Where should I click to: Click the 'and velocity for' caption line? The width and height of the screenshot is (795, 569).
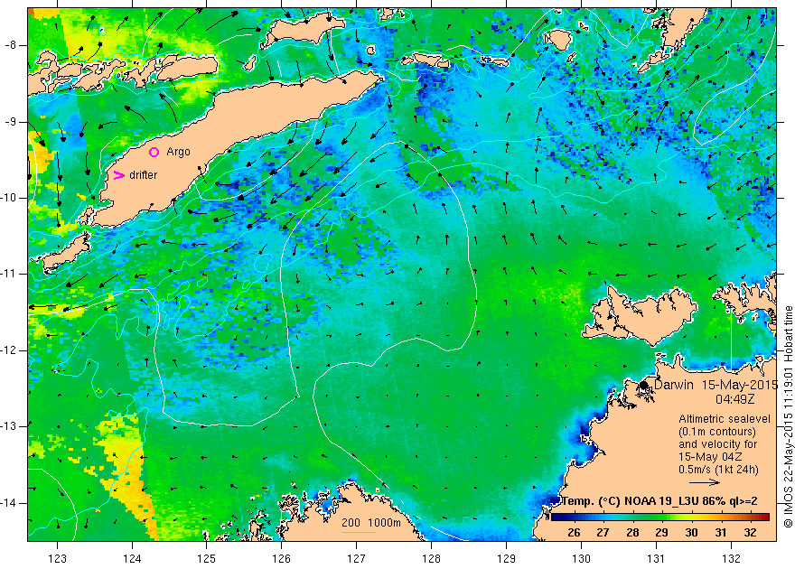(718, 443)
